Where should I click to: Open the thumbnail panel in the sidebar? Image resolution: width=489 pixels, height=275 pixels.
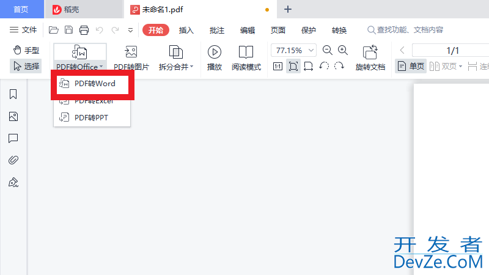13,117
